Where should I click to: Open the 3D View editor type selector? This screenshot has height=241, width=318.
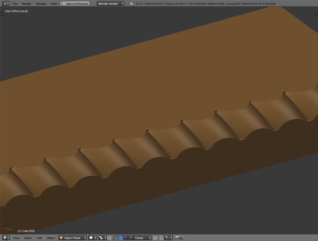point(6,238)
